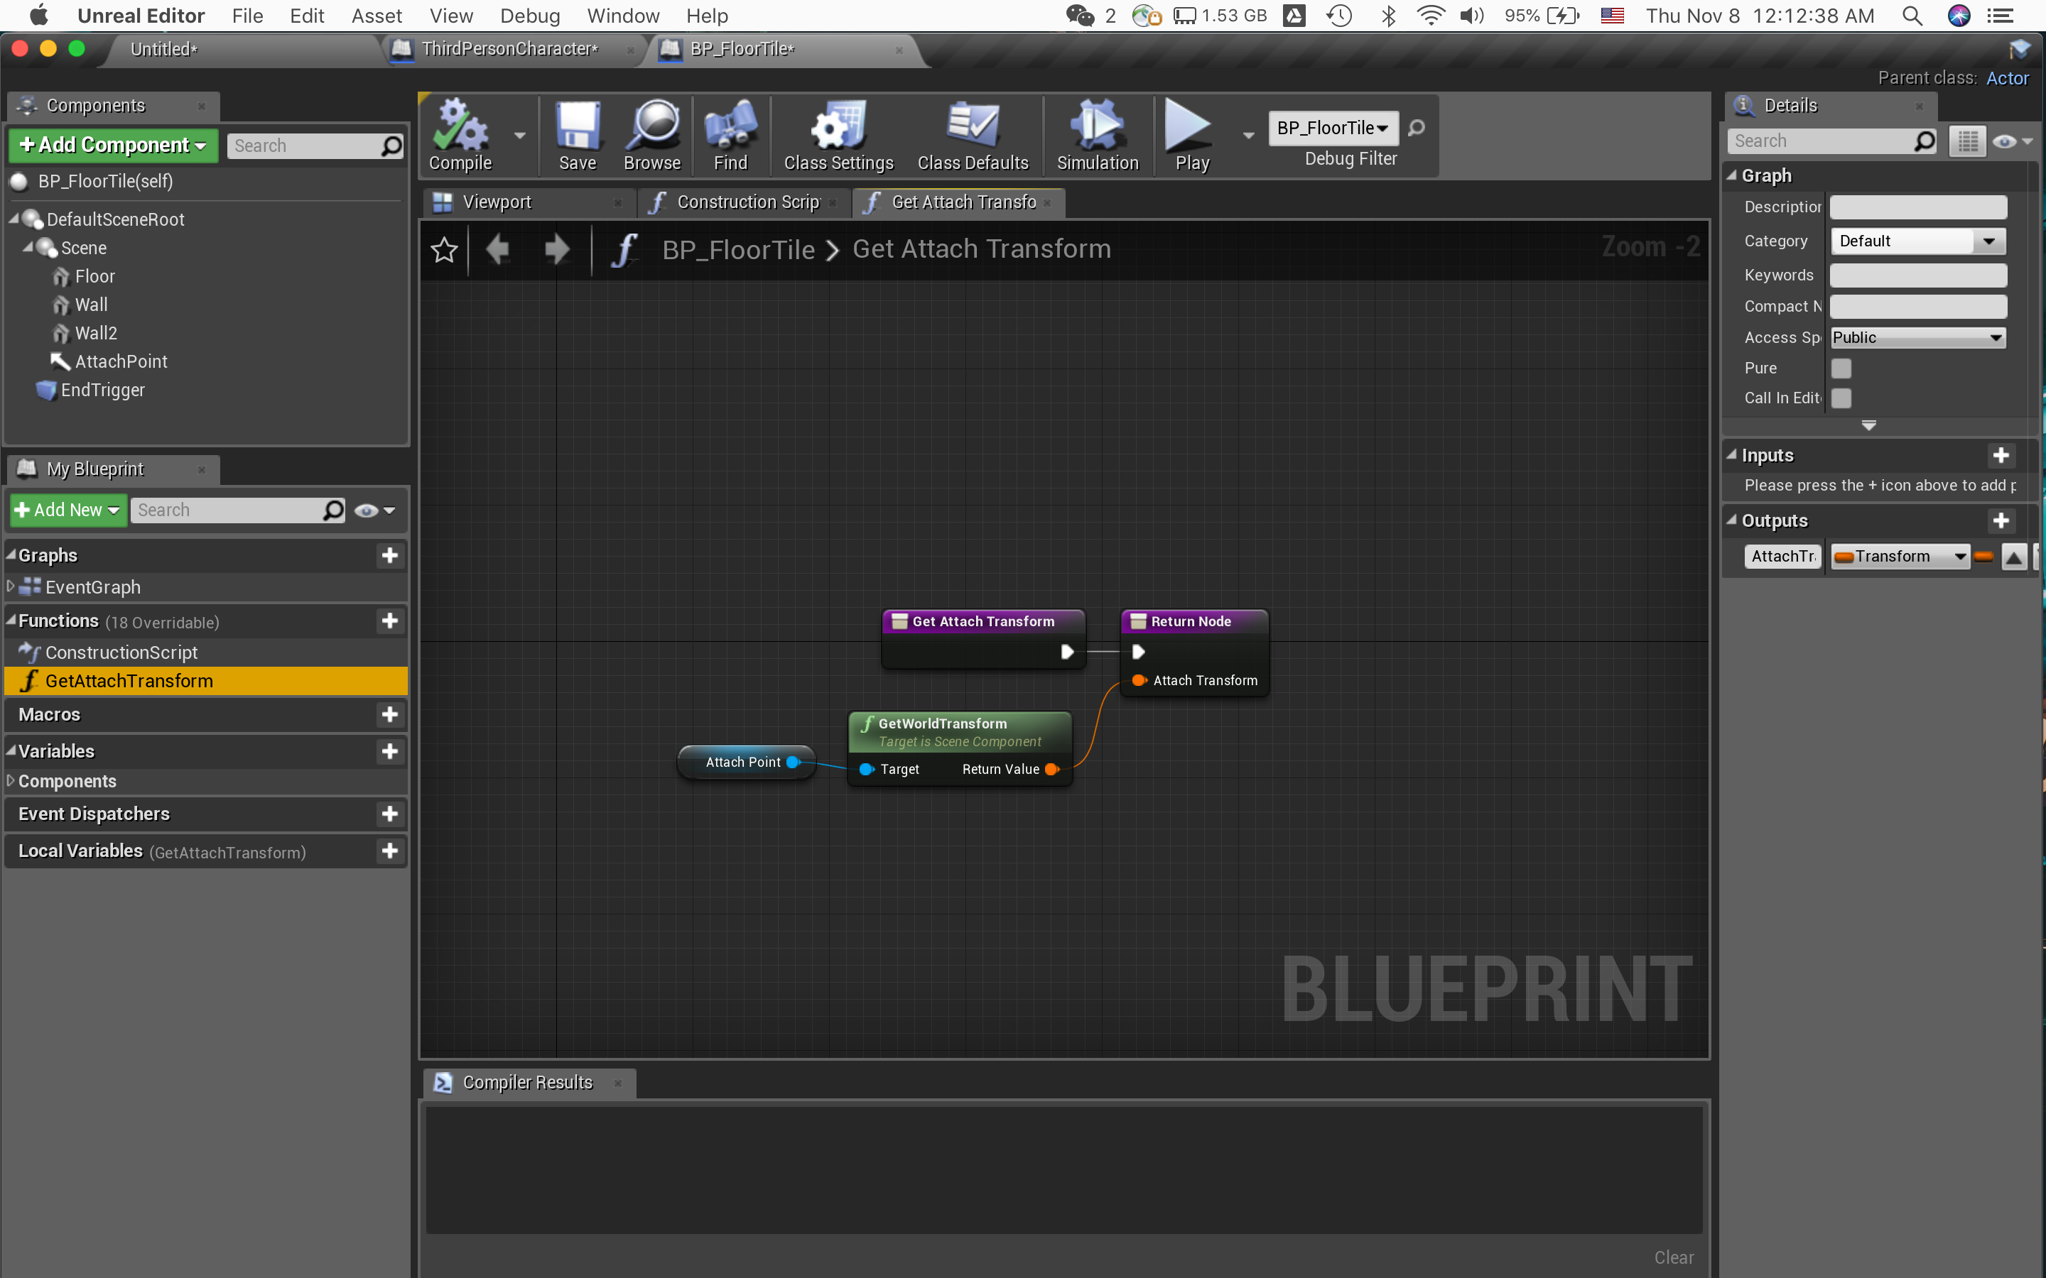Expand the EventGraph tree item
This screenshot has width=2046, height=1278.
(x=11, y=586)
